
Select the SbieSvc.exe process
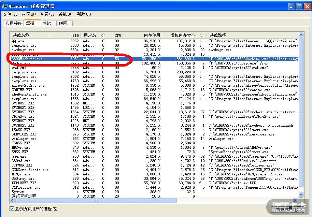(154, 116)
